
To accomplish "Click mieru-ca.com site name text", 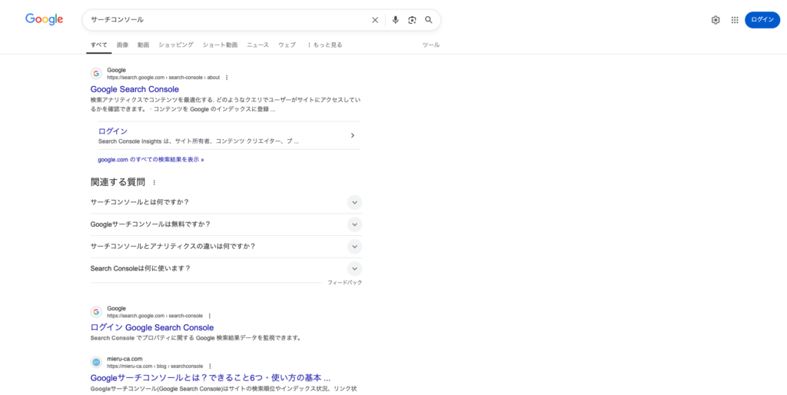I will pos(125,359).
